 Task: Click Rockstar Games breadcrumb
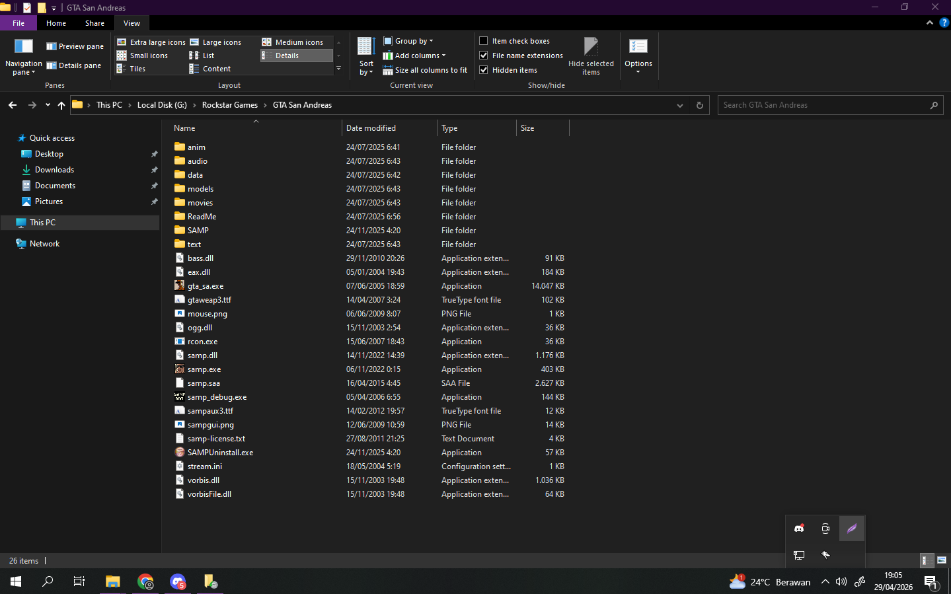pos(230,105)
